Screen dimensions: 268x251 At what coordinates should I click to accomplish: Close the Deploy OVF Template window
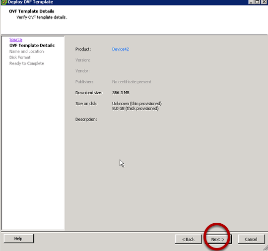coord(264,2)
